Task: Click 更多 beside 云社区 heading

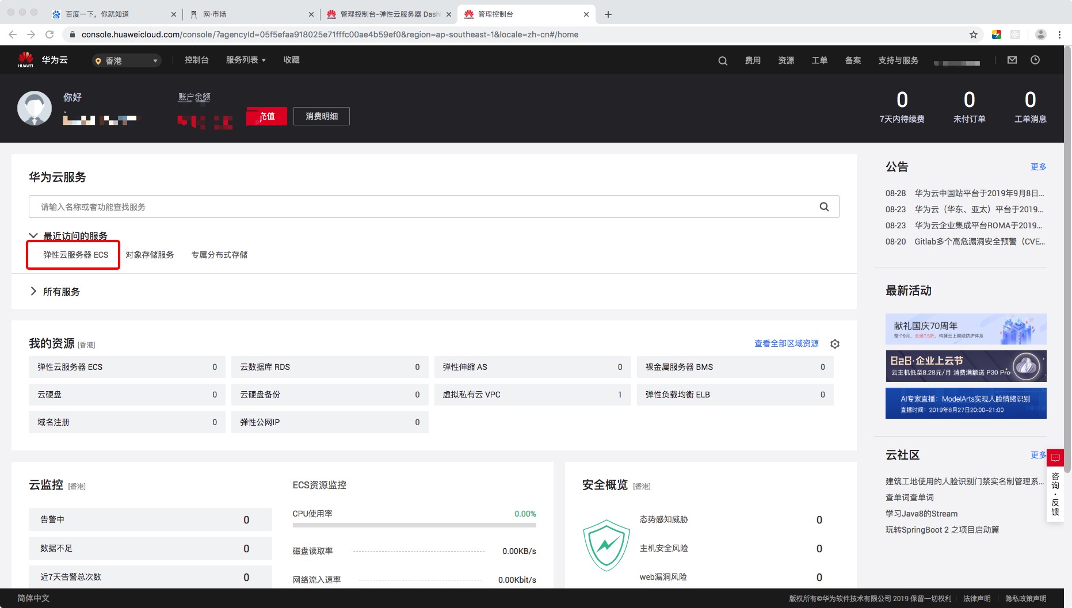Action: point(1038,455)
